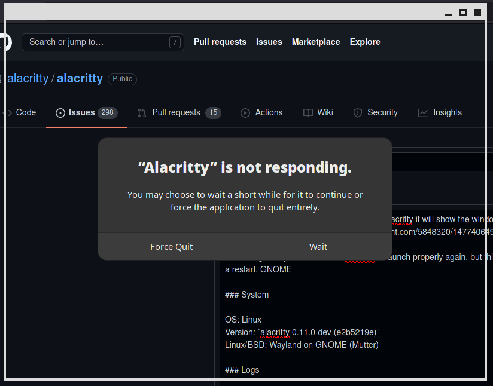Viewport: 493px width, 386px height.
Task: Click the Issues circle icon on the repo tab
Action: [x=60, y=112]
